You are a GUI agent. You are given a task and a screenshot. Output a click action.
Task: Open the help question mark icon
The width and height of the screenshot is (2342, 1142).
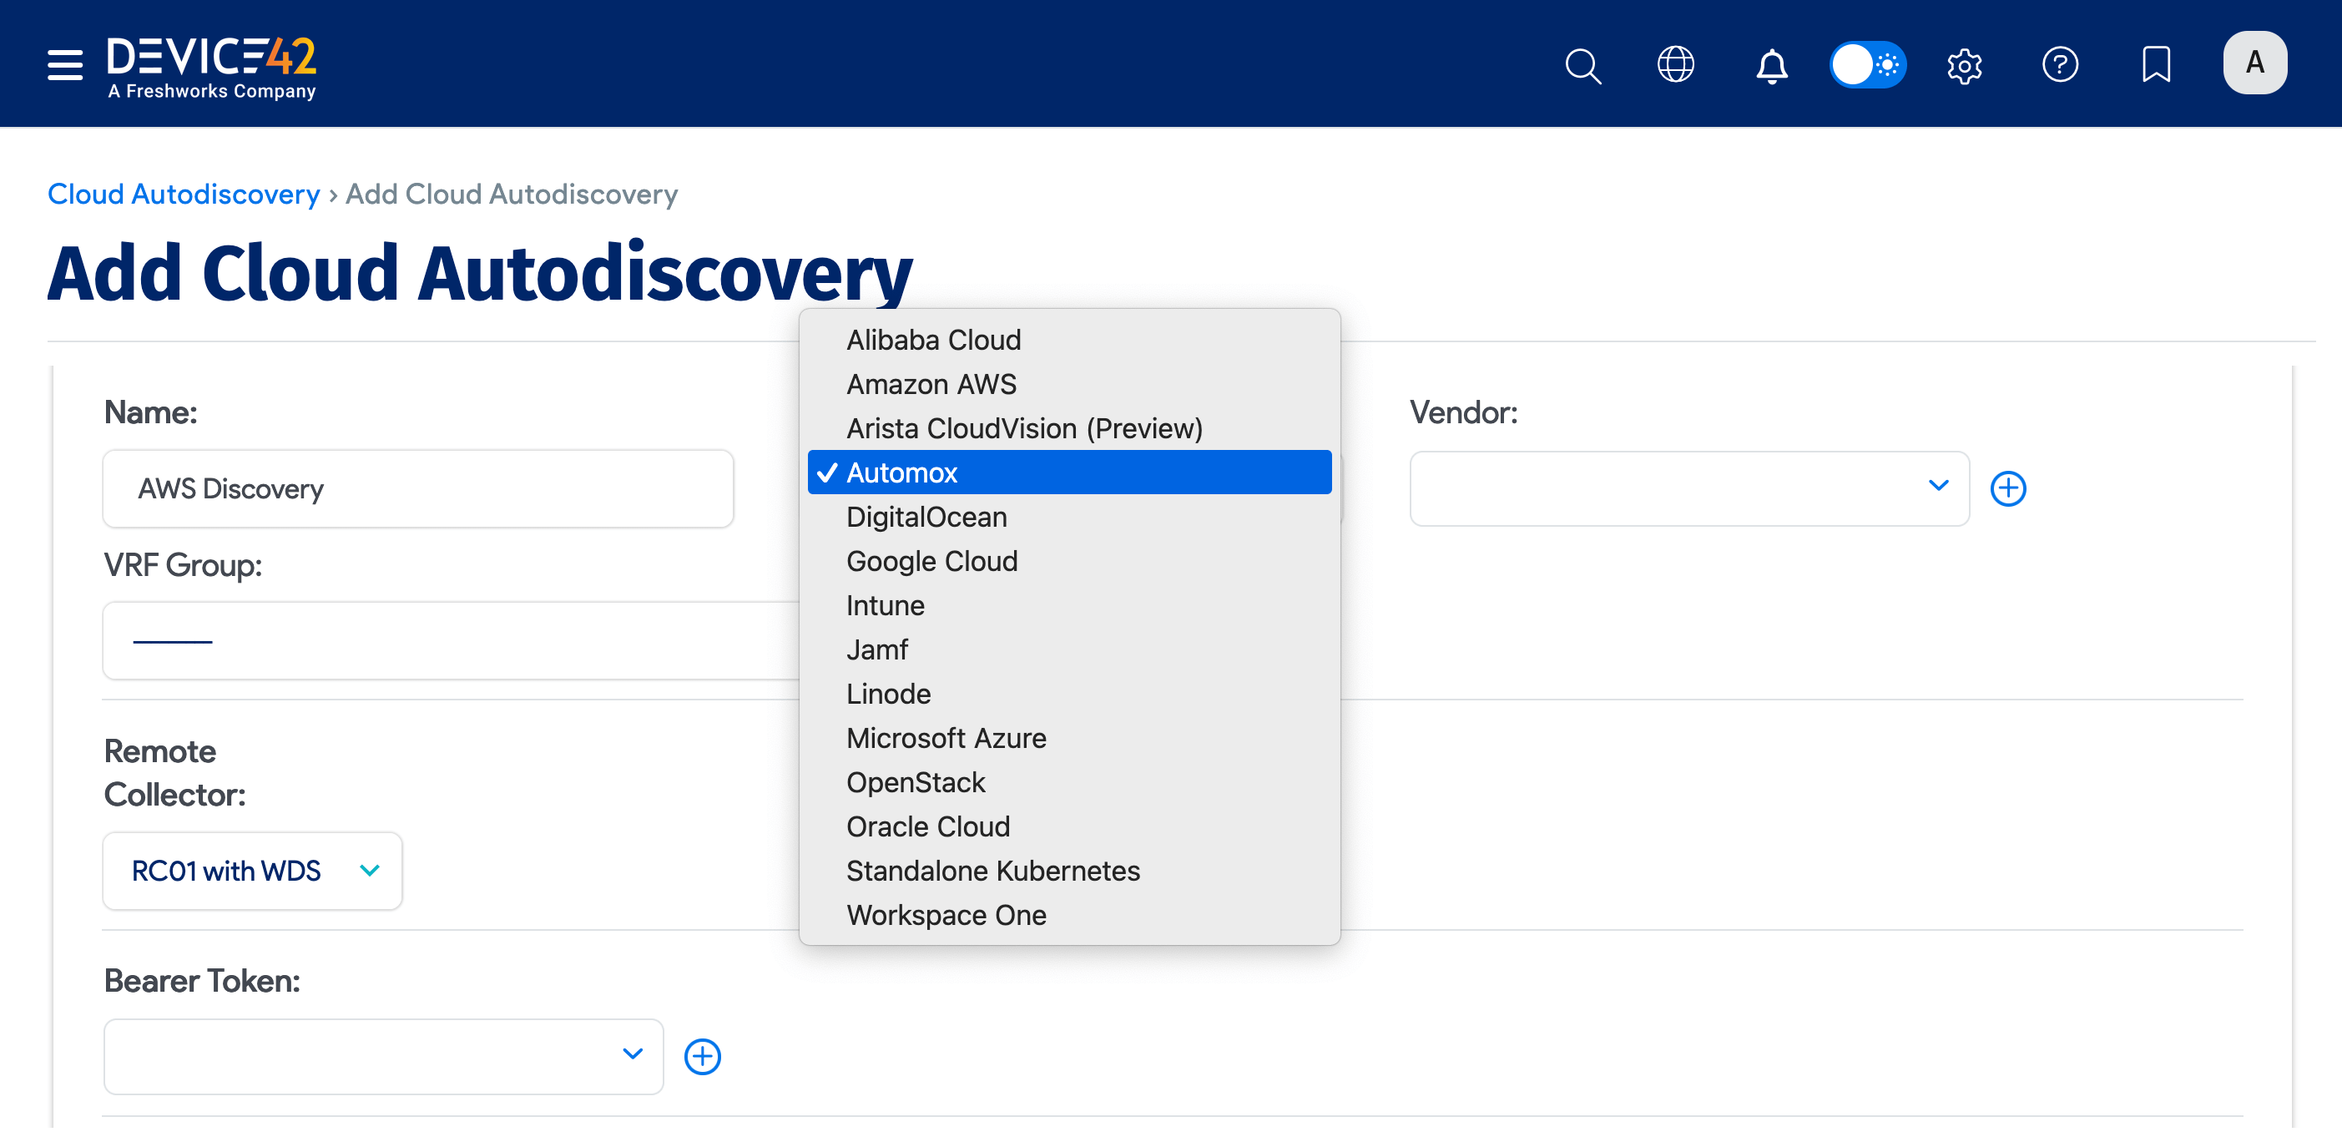tap(2059, 64)
